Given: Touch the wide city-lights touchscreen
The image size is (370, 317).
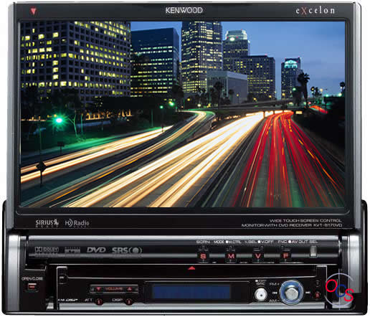Looking at the screenshot, I should click(x=183, y=114).
